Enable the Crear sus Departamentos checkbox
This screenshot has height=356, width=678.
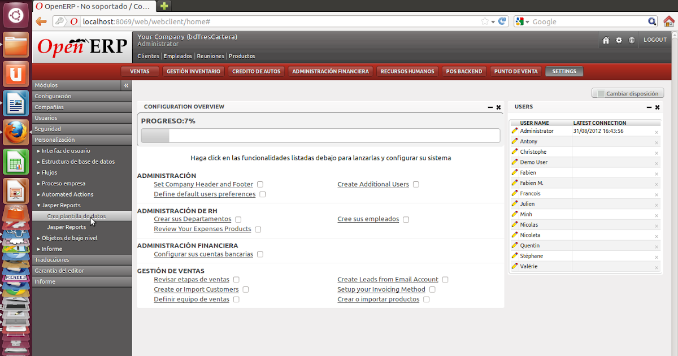pos(238,219)
